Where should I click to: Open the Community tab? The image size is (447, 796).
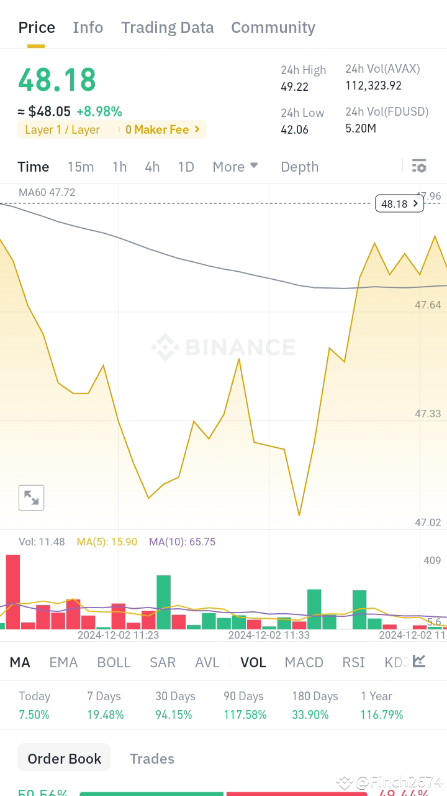click(x=273, y=27)
